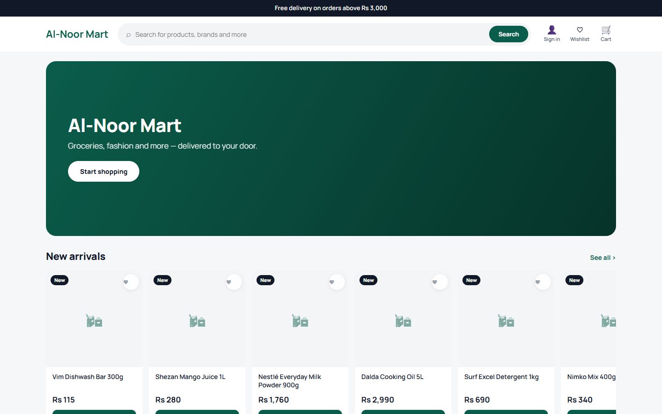Click the hero tagline about groceries and fashion

163,146
